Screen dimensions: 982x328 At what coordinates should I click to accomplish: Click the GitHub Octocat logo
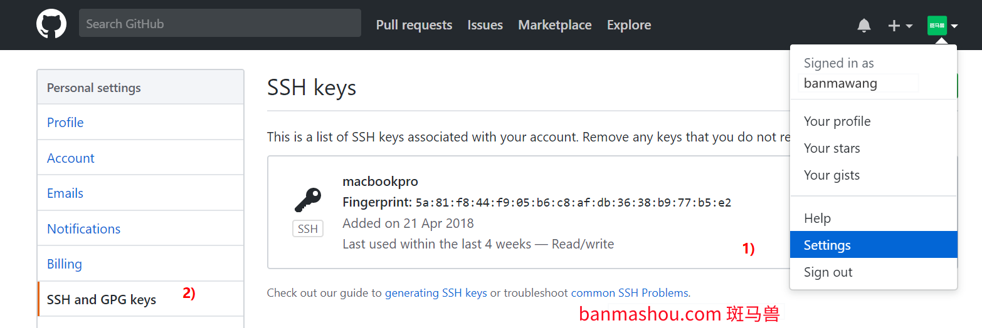tap(51, 24)
